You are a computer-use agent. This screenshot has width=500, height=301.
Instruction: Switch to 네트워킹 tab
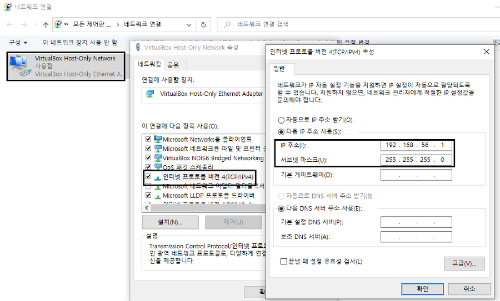149,64
